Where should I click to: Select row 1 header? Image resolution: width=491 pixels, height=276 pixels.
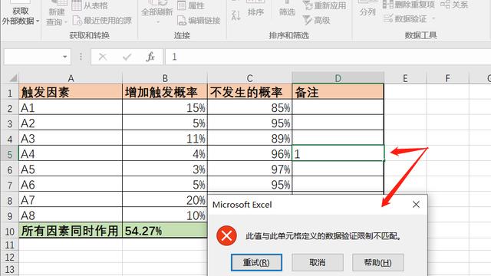click(x=9, y=93)
